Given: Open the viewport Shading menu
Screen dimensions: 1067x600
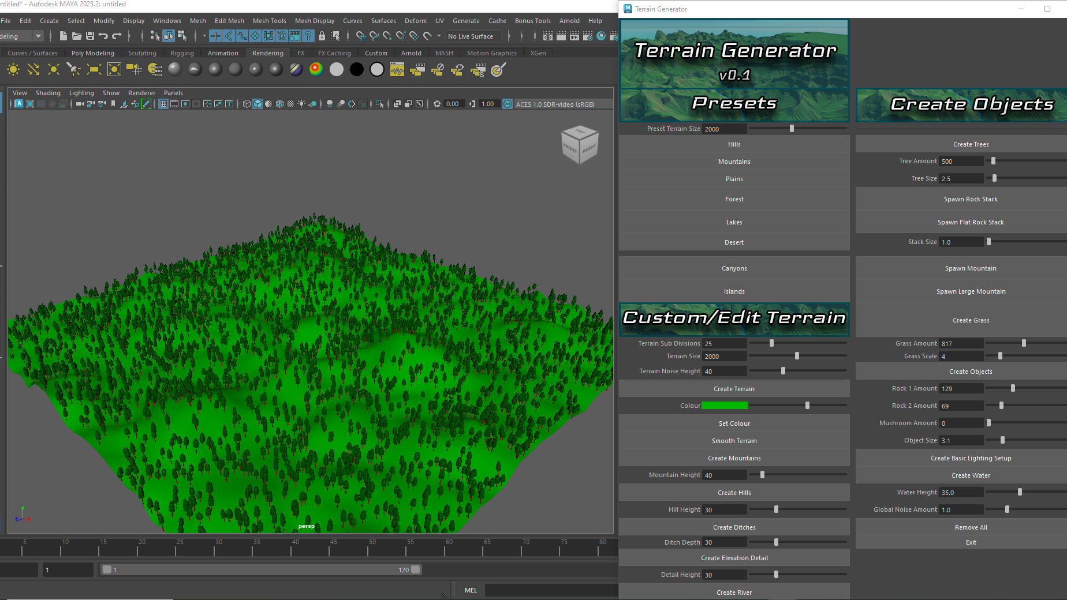Looking at the screenshot, I should pos(48,93).
